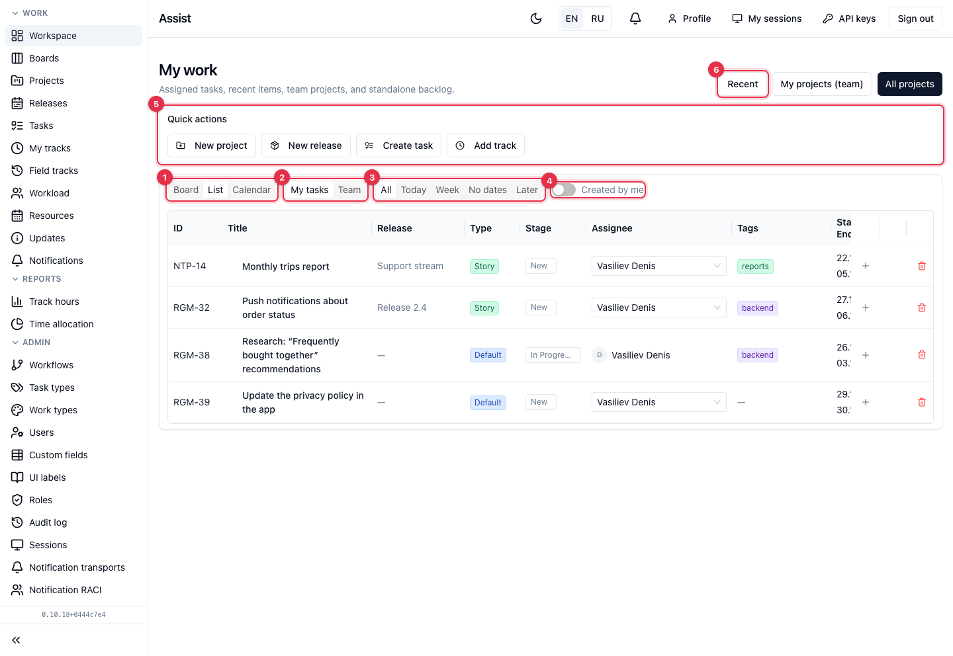Open the notifications bell in header

point(635,19)
